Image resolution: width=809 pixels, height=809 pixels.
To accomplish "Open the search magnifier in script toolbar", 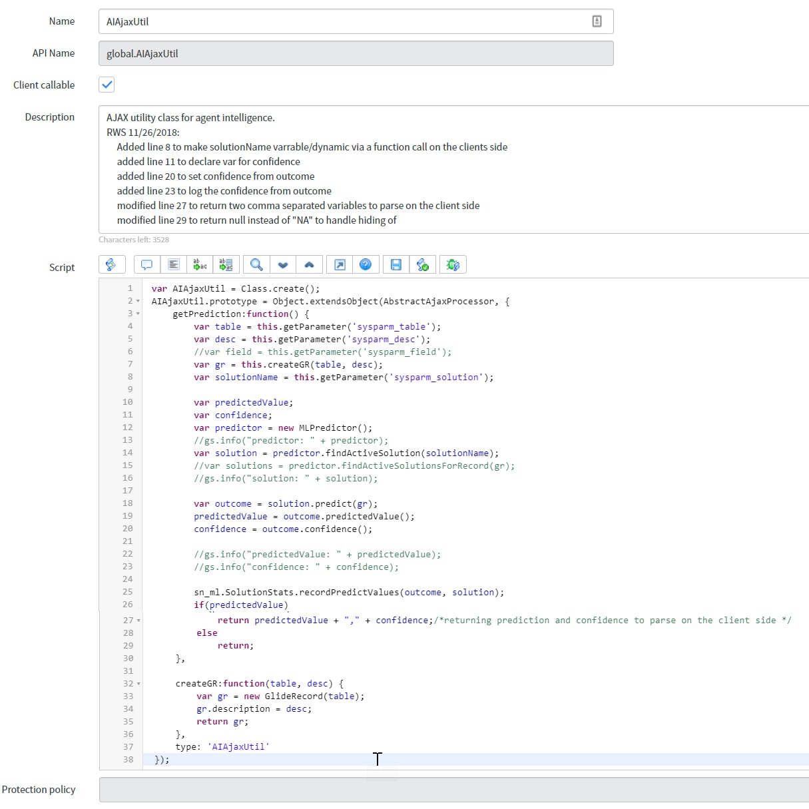I will coord(256,264).
